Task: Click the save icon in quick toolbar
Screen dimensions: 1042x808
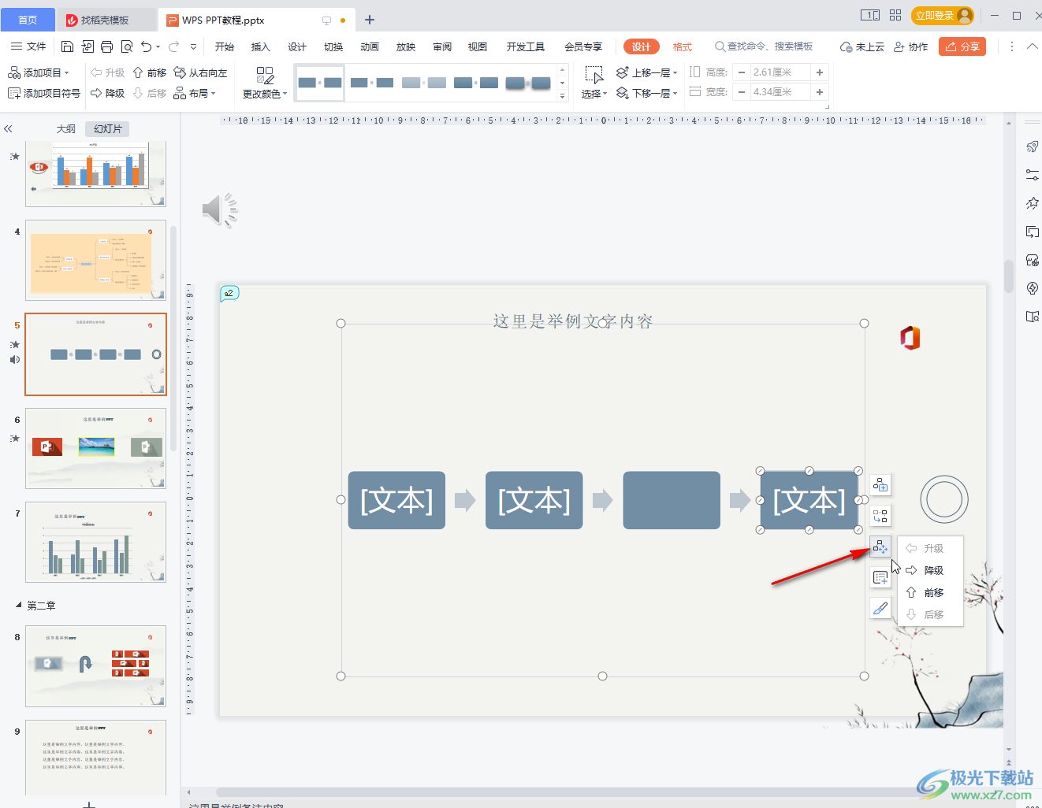Action: coord(67,46)
